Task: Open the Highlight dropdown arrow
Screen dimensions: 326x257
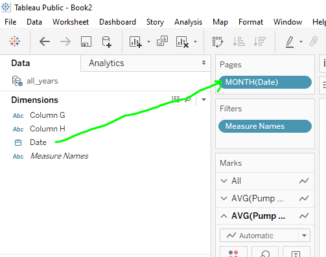Action: 301,41
